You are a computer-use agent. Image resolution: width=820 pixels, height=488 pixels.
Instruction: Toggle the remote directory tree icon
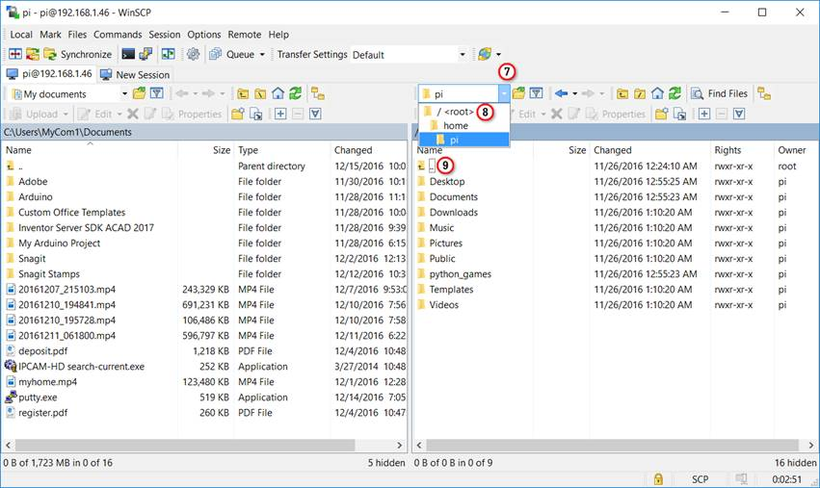pos(764,93)
